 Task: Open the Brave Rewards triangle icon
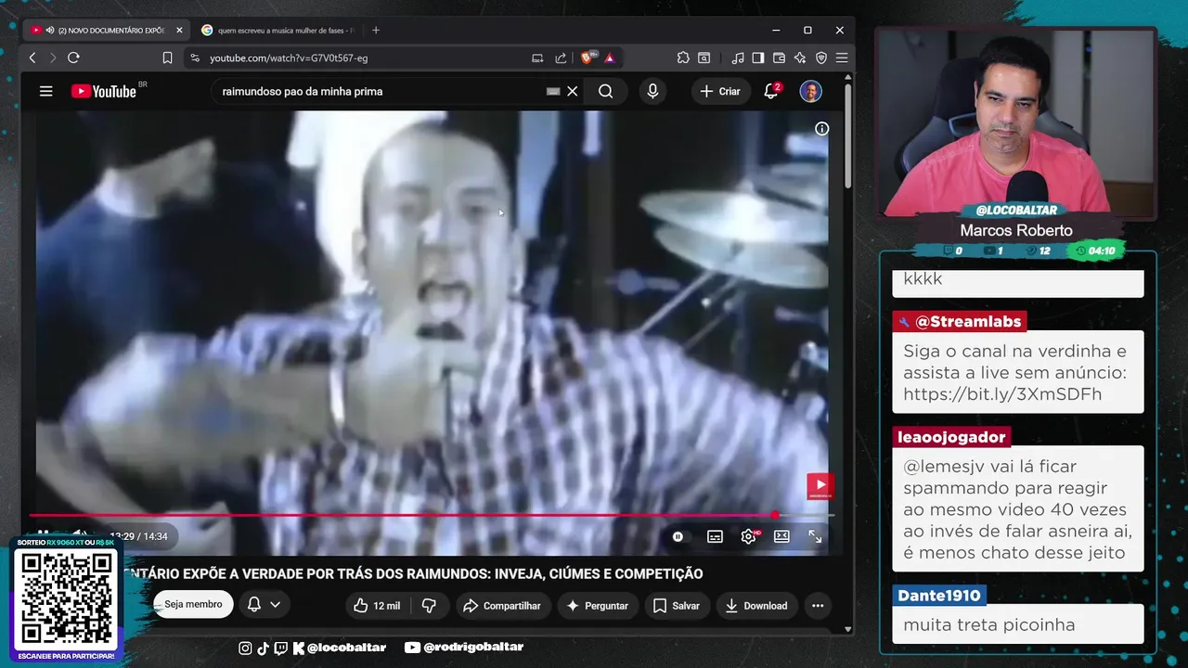tap(610, 58)
